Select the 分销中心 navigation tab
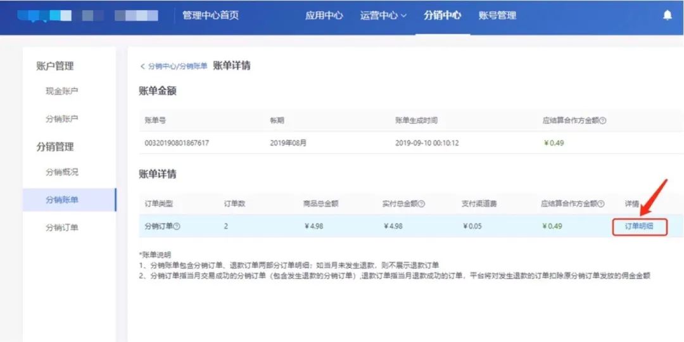Viewport: 684px width, 342px height. pos(442,15)
